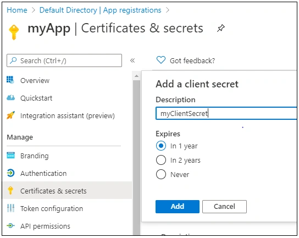This screenshot has height=238, width=299.
Task: Click the Token configuration bars icon
Action: [x=10, y=208]
